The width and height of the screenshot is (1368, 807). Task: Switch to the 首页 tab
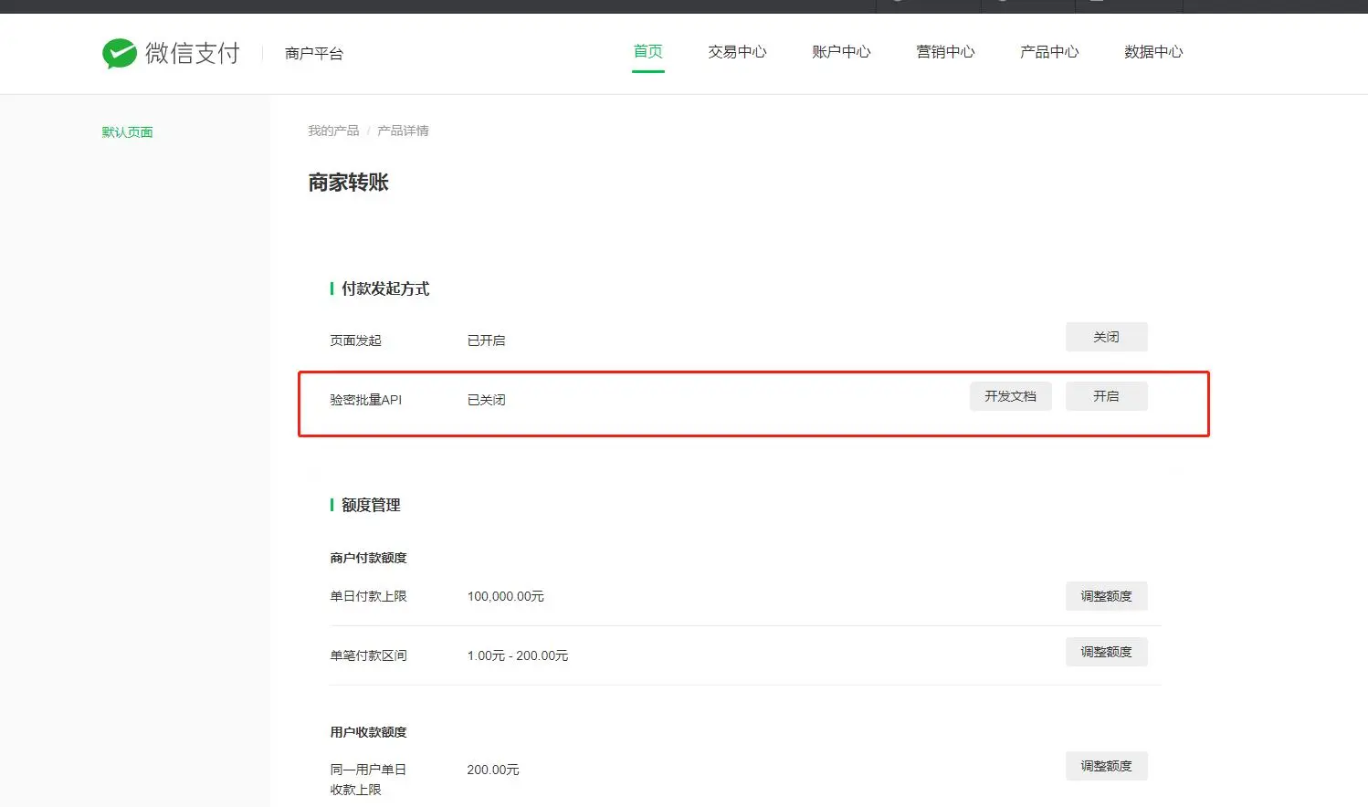pos(648,52)
